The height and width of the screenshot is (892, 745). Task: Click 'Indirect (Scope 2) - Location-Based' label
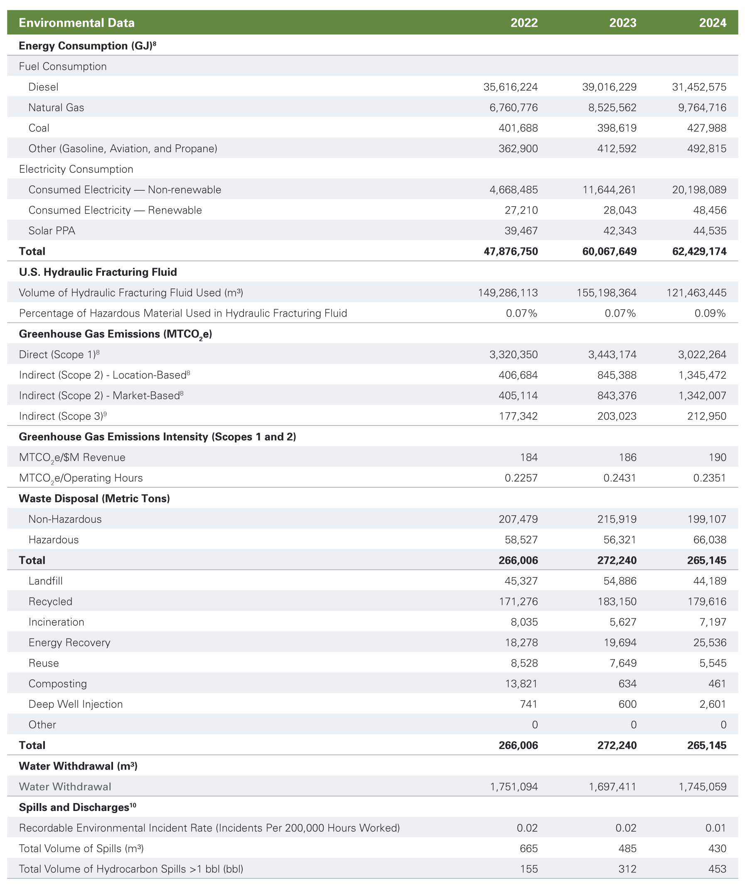104,375
